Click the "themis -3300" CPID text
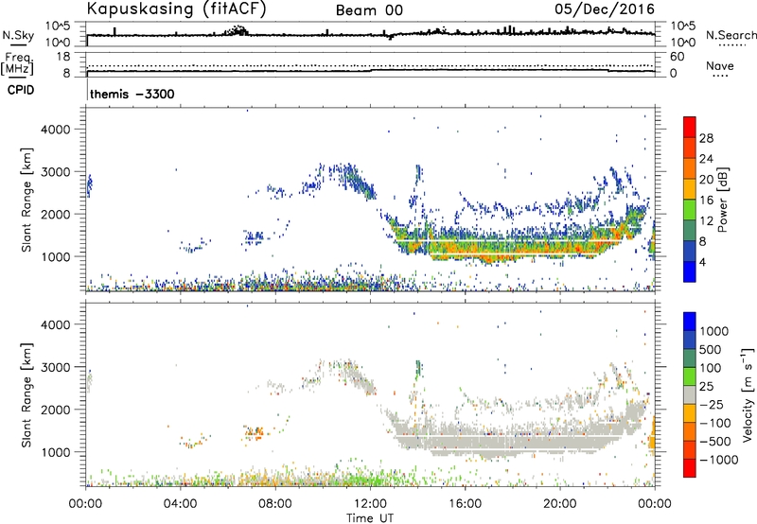This screenshot has height=524, width=757. click(132, 94)
